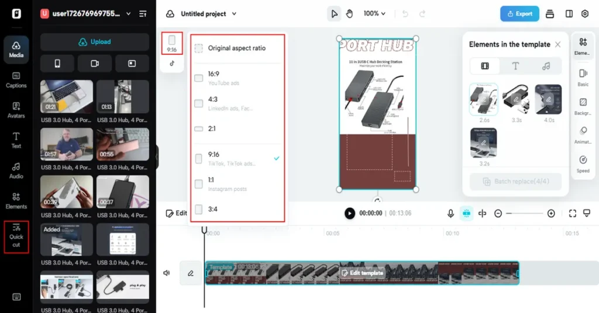Image resolution: width=599 pixels, height=313 pixels.
Task: Switch to music elements tab in template panel
Action: point(546,66)
